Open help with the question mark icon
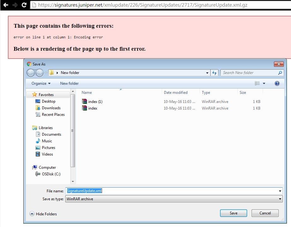The height and width of the screenshot is (227, 291). [x=277, y=83]
